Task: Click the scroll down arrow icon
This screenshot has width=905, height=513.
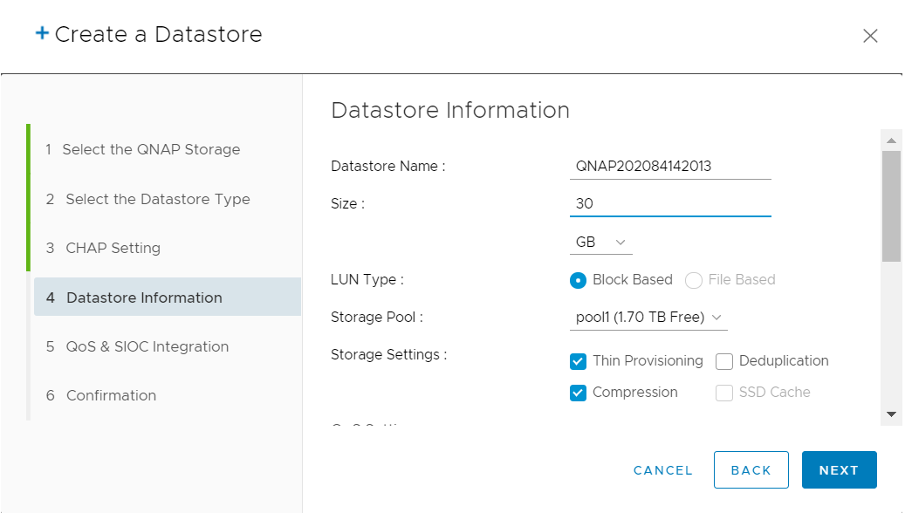Action: click(891, 414)
